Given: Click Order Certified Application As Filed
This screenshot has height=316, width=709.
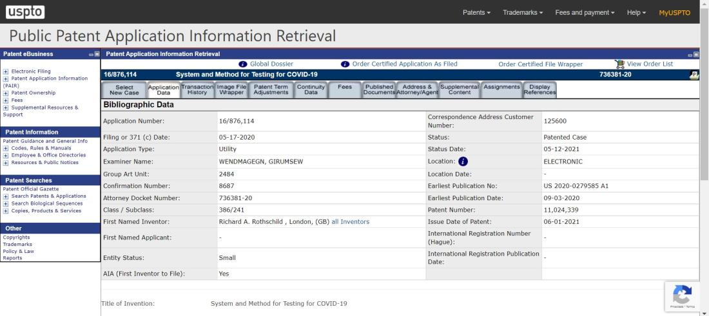Looking at the screenshot, I should pos(405,64).
